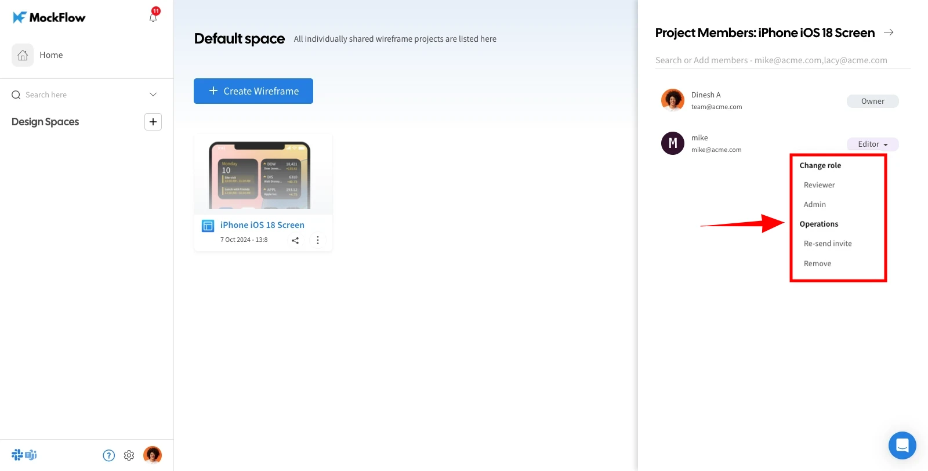Open the chat support bubble
The height and width of the screenshot is (471, 928).
pyautogui.click(x=902, y=445)
